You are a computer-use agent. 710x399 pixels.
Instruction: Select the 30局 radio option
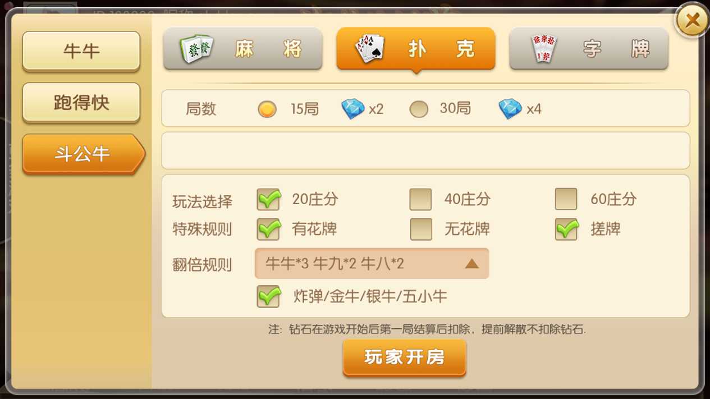click(419, 109)
